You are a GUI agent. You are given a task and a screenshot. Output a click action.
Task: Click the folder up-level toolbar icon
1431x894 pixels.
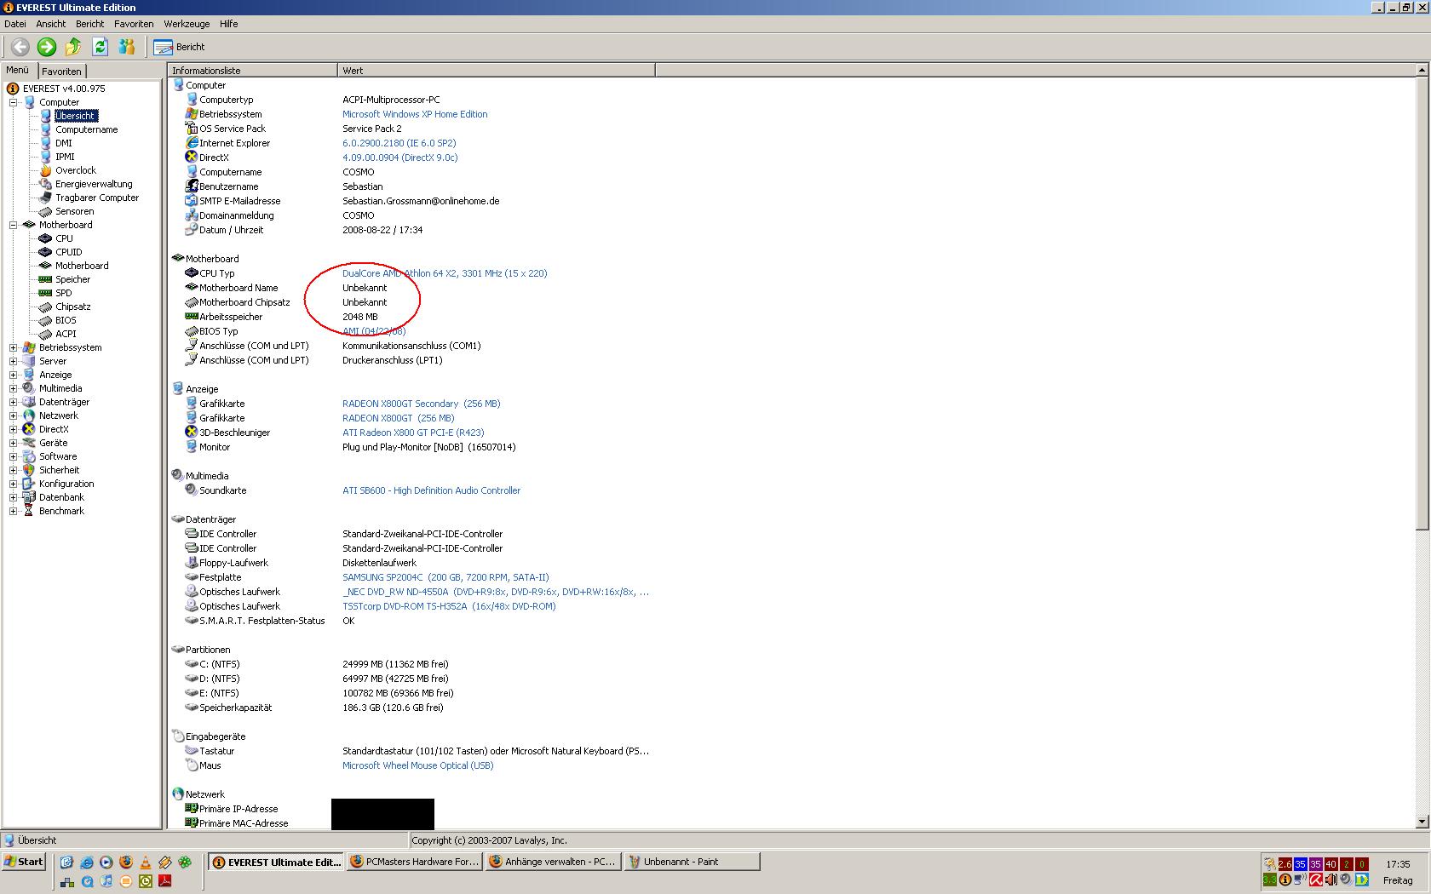click(x=73, y=47)
